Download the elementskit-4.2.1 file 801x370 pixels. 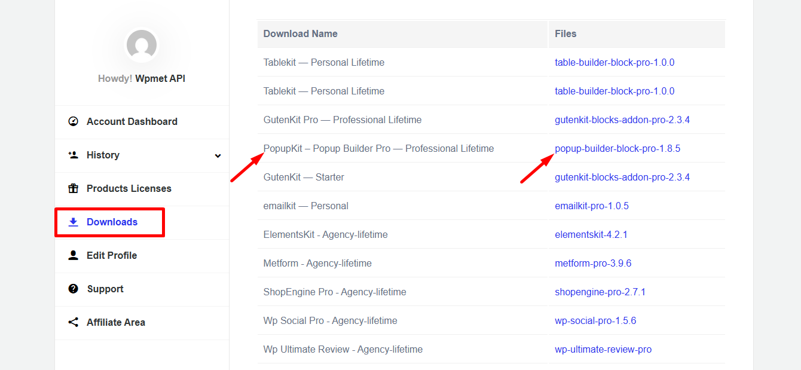(591, 234)
